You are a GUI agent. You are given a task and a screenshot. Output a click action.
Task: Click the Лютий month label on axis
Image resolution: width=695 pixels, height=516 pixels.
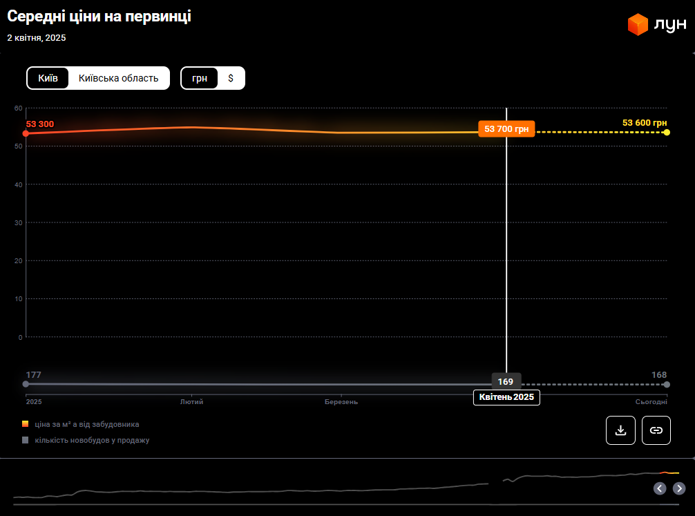tap(191, 401)
